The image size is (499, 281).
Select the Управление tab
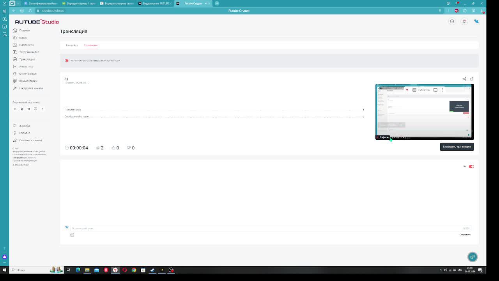tap(91, 45)
